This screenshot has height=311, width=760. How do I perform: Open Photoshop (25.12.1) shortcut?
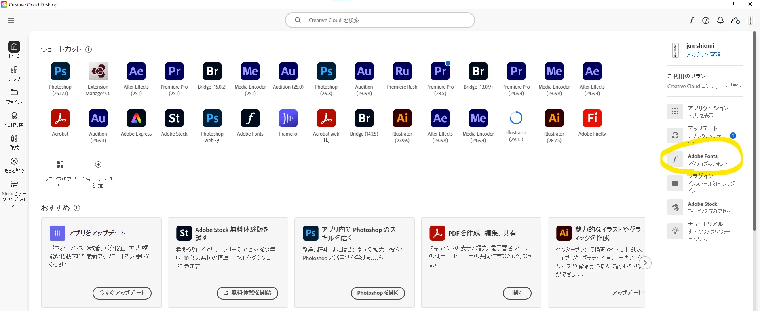pos(60,72)
